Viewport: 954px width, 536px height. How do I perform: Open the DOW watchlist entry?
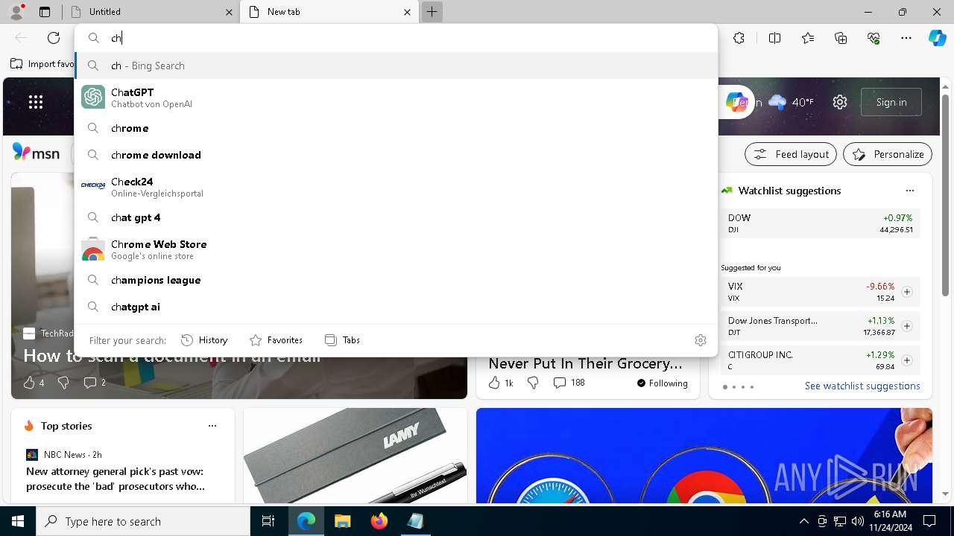(821, 223)
